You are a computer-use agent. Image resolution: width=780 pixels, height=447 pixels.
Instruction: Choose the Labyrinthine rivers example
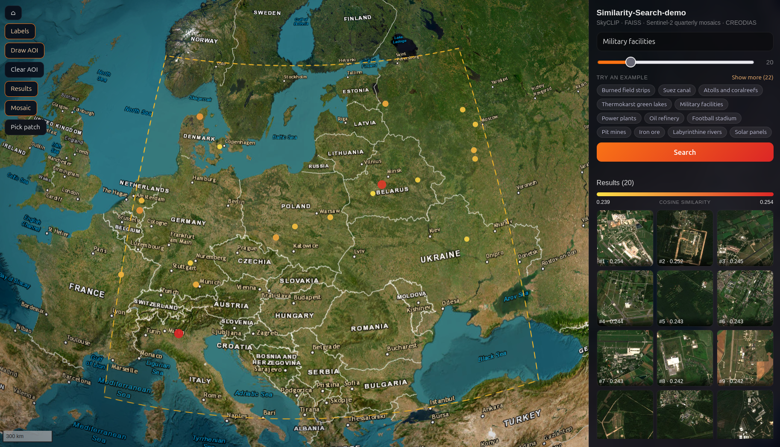click(697, 132)
